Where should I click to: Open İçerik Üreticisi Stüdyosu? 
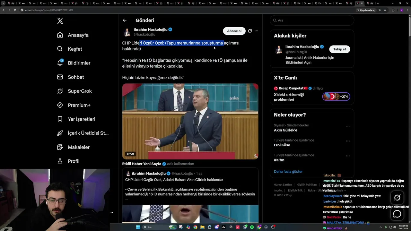click(x=83, y=133)
